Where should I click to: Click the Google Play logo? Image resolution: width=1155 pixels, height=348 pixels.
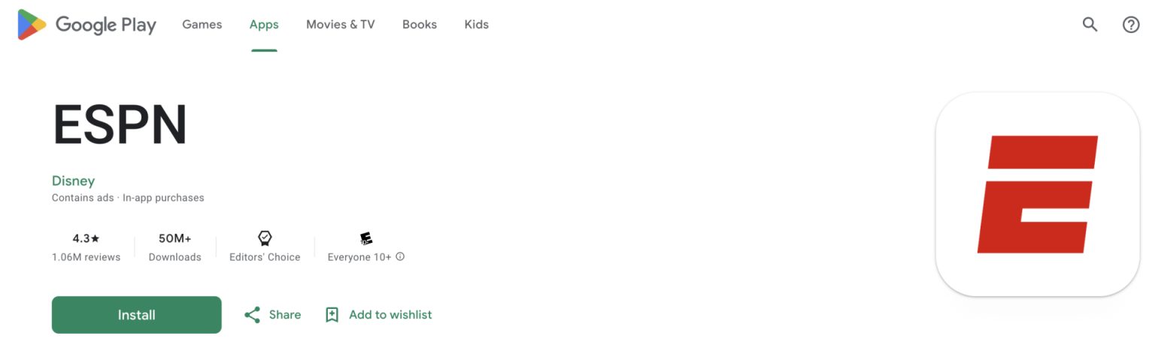point(86,25)
